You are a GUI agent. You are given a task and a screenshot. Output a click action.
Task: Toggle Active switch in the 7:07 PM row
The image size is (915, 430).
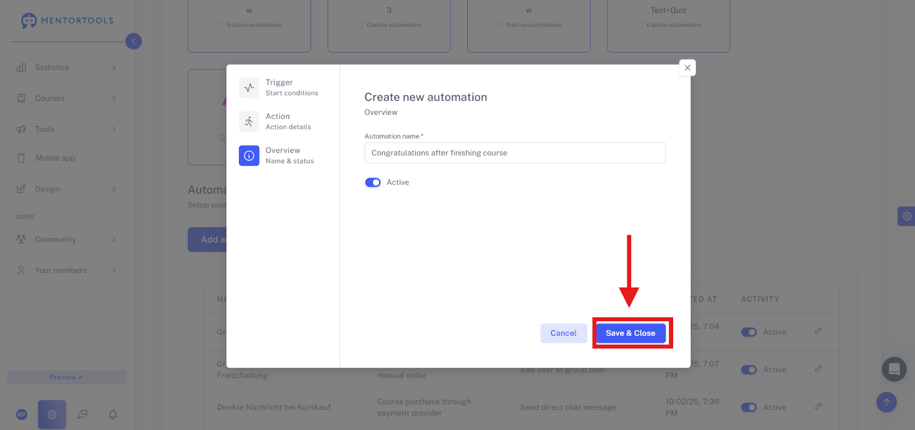[749, 370]
